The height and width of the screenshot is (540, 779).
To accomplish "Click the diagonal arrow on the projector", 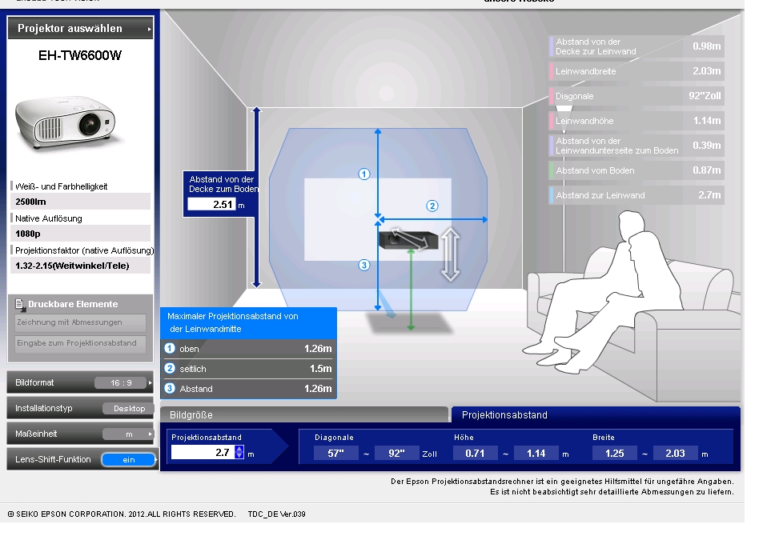I will point(409,238).
